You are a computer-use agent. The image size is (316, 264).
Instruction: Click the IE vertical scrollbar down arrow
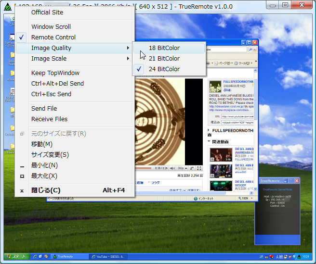[x=255, y=189]
